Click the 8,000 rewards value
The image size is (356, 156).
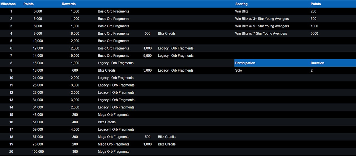(75, 33)
